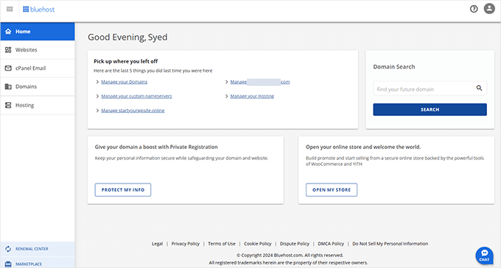The width and height of the screenshot is (501, 268).
Task: Open Domains in sidebar
Action: pyautogui.click(x=38, y=87)
